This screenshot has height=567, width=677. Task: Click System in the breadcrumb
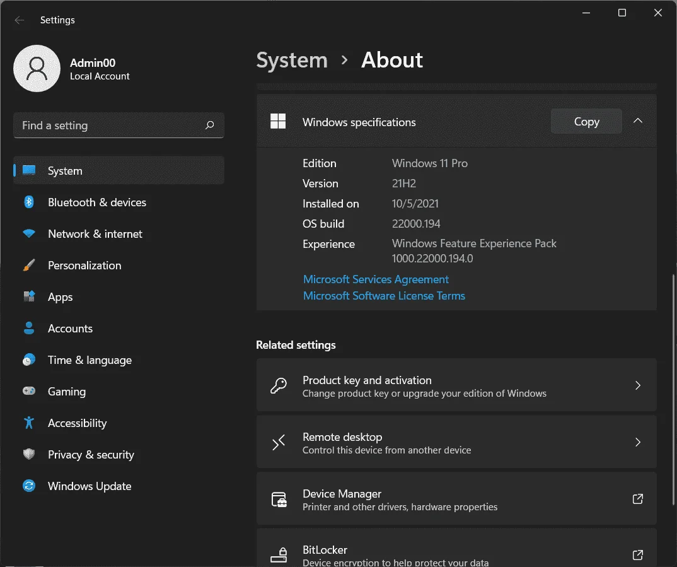(x=292, y=59)
